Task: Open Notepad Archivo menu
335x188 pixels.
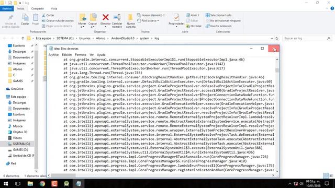Action: tap(53, 55)
